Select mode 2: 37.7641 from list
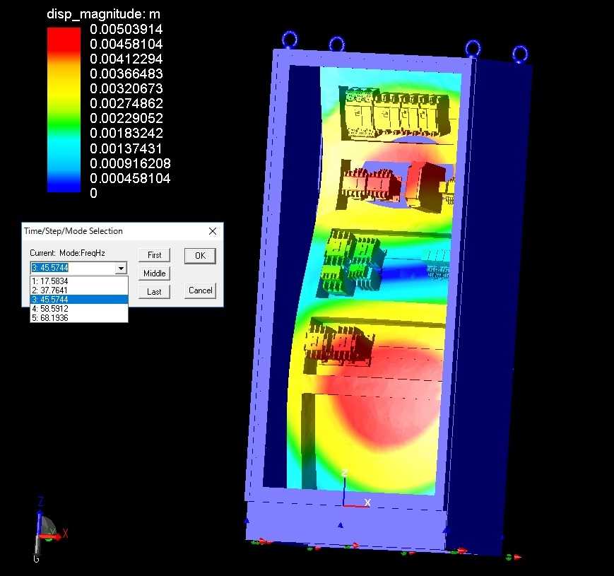The height and width of the screenshot is (576, 614). click(x=79, y=290)
